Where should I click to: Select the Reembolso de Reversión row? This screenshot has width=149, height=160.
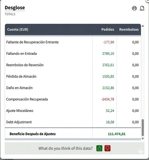73,65
